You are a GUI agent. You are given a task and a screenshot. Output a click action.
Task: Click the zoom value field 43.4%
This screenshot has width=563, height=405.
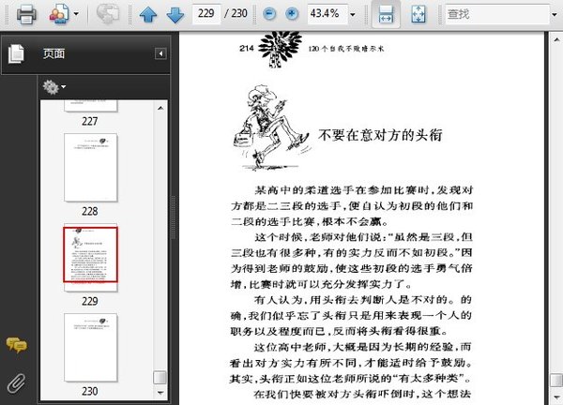tap(327, 14)
